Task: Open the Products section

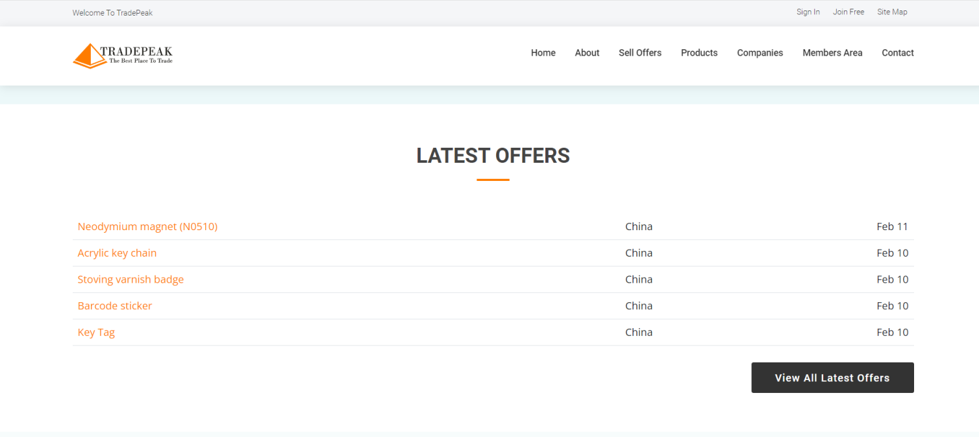Action: pos(699,53)
